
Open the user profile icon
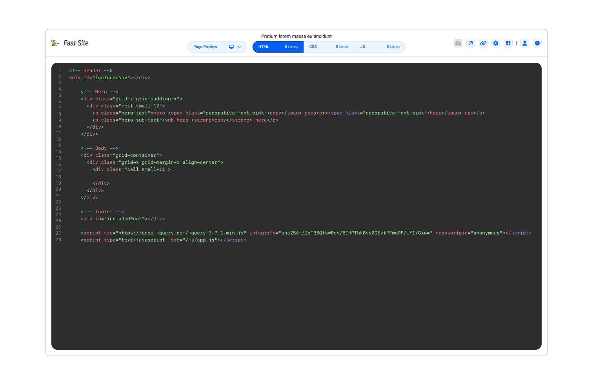(525, 43)
